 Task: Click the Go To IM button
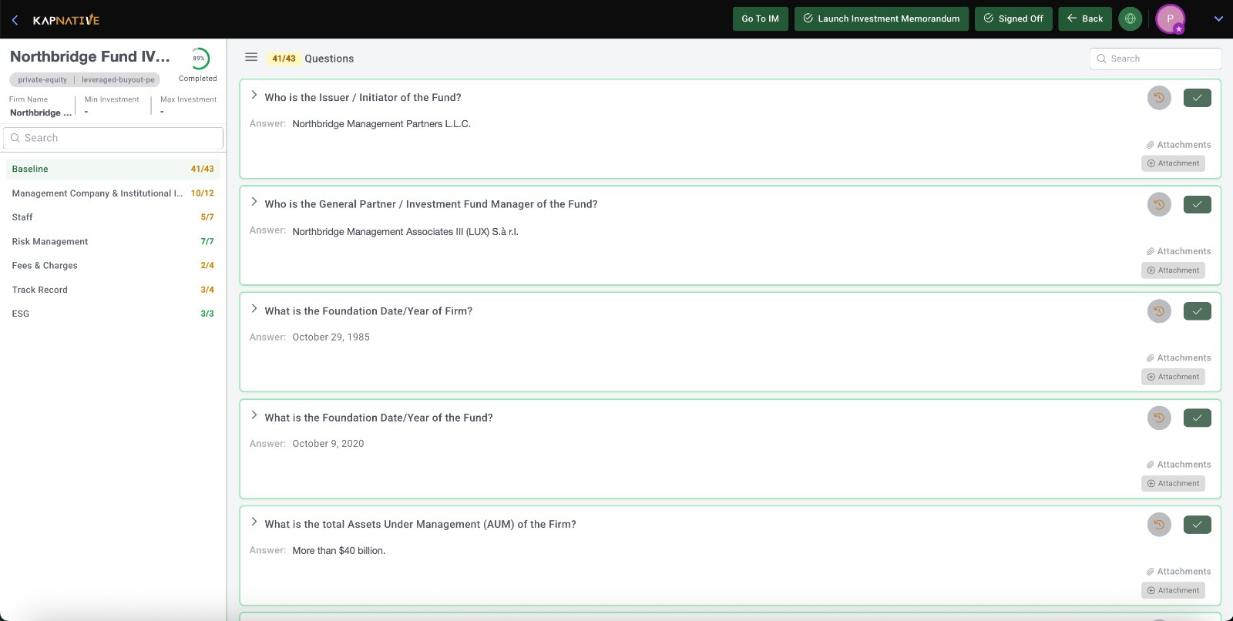coord(761,18)
